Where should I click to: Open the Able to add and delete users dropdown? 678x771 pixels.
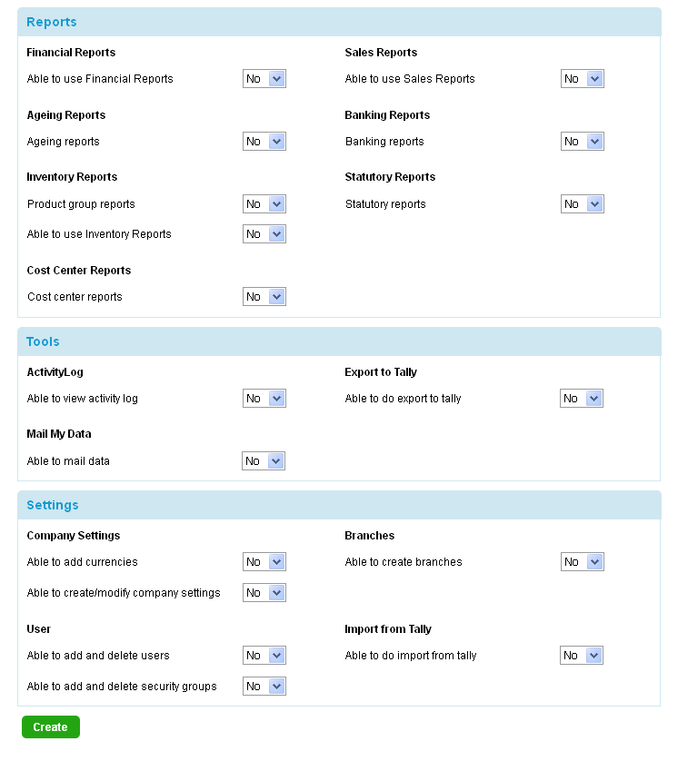(264, 655)
